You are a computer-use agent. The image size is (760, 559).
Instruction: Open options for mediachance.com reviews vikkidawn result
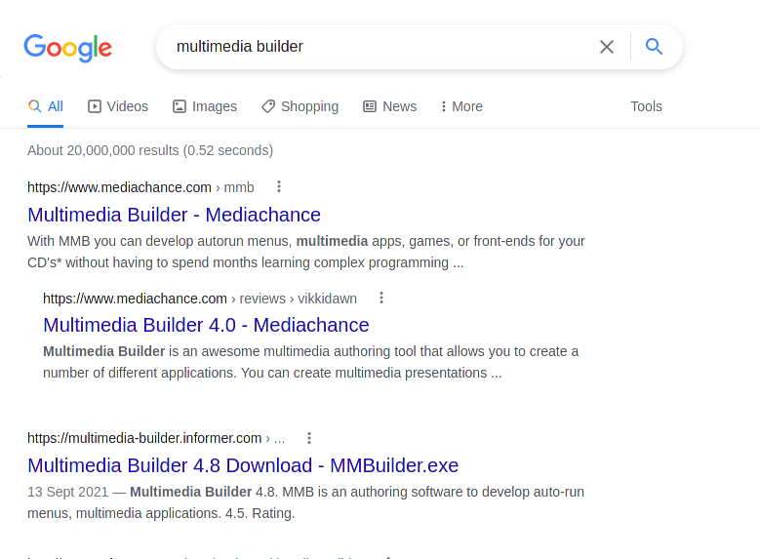coord(381,298)
